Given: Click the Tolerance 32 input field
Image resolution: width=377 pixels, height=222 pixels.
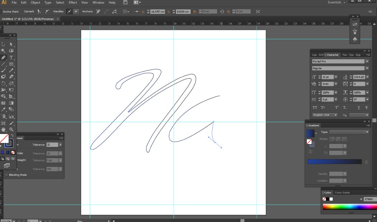Looking at the screenshot, I should (x=52, y=145).
